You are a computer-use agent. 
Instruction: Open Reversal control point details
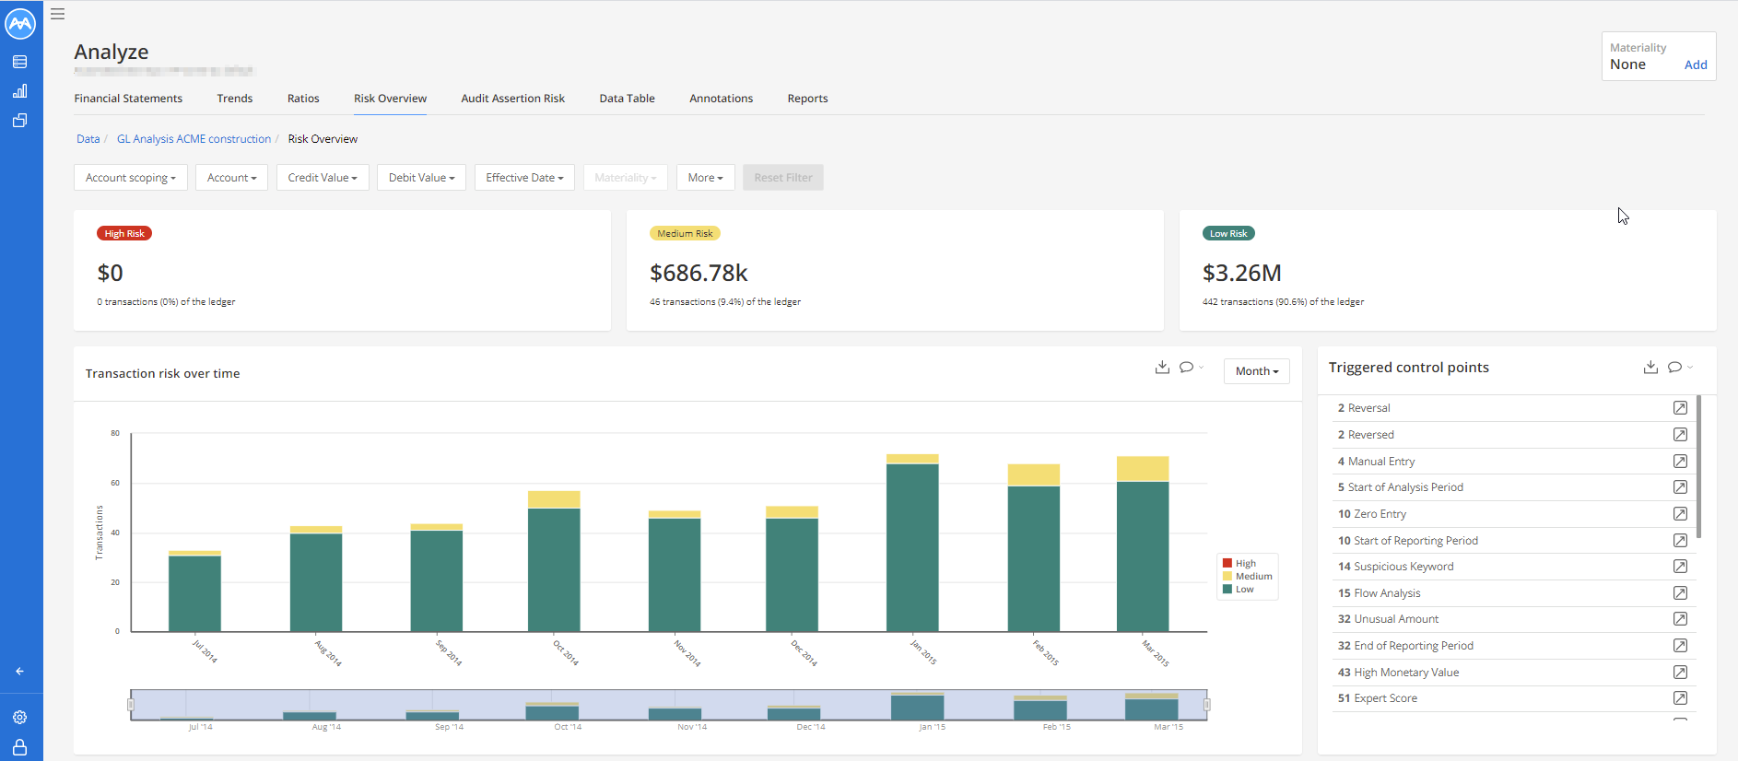pos(1680,408)
